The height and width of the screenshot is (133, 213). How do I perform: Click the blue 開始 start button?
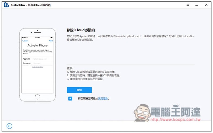[x=79, y=90]
